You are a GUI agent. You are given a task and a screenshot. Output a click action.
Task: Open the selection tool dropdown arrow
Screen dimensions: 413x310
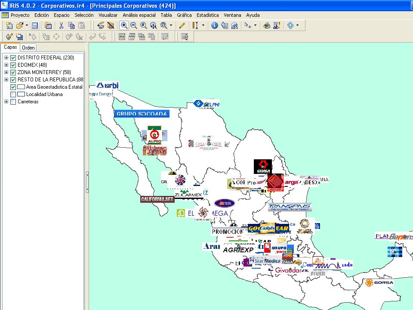click(x=255, y=25)
